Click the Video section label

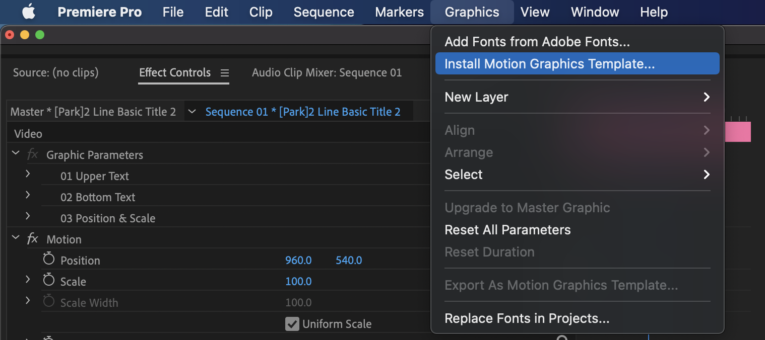point(28,134)
